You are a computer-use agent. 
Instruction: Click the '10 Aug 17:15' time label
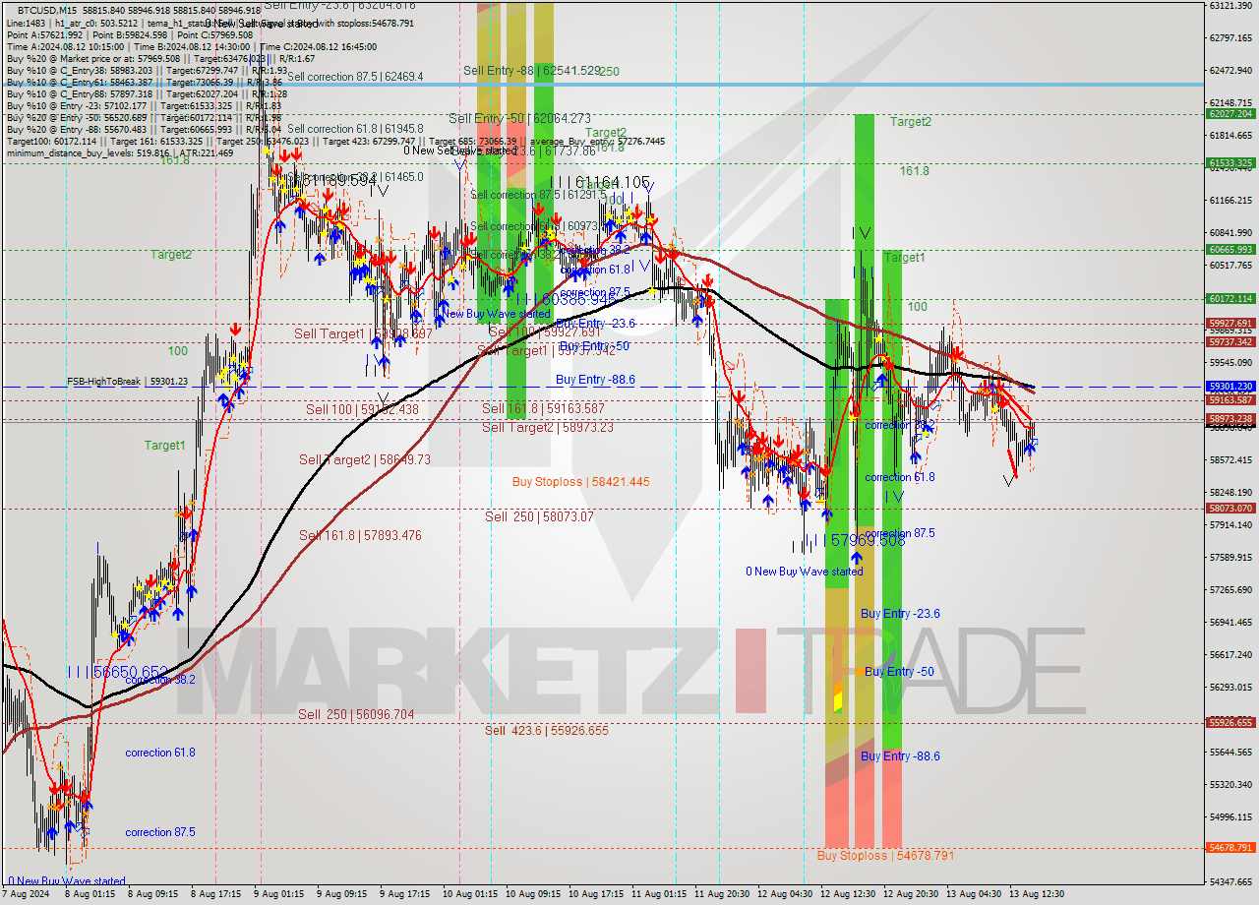595,894
